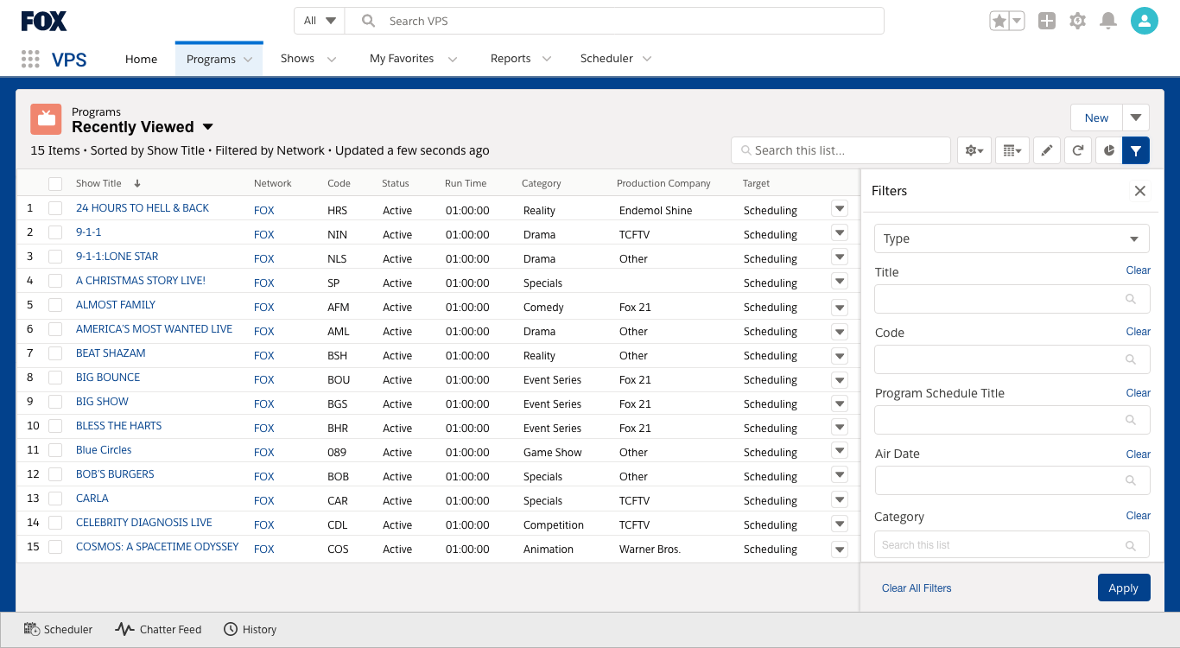Sort by the Network column header
This screenshot has width=1180, height=648.
(273, 183)
